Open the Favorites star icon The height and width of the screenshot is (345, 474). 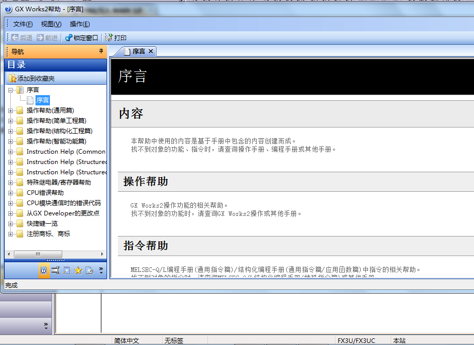78,270
